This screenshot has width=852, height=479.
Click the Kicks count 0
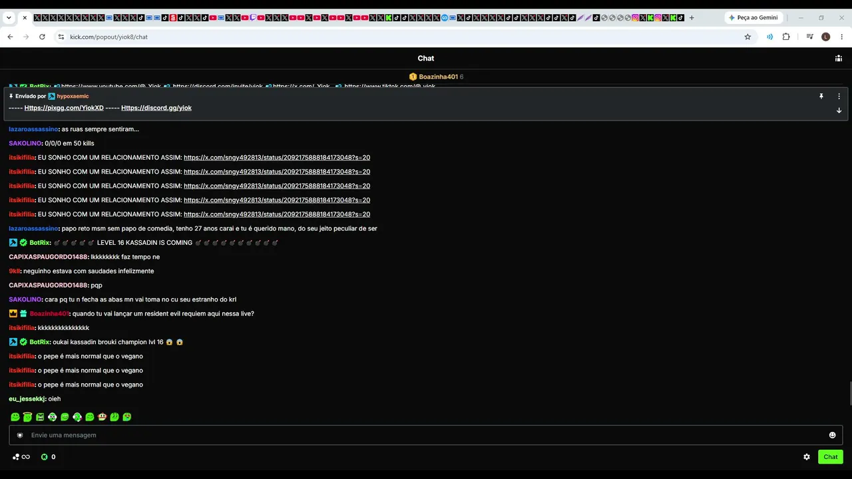tap(53, 457)
